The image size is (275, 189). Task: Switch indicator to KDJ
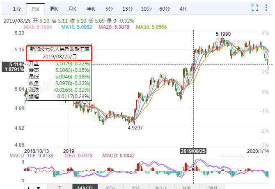(x=110, y=187)
